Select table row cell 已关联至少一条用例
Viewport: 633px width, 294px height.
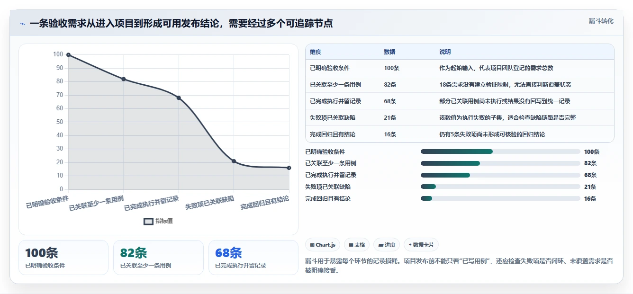pos(335,85)
